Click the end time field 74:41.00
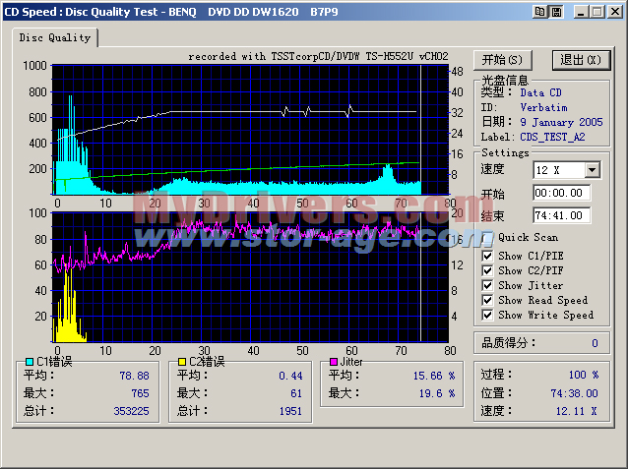 [562, 215]
